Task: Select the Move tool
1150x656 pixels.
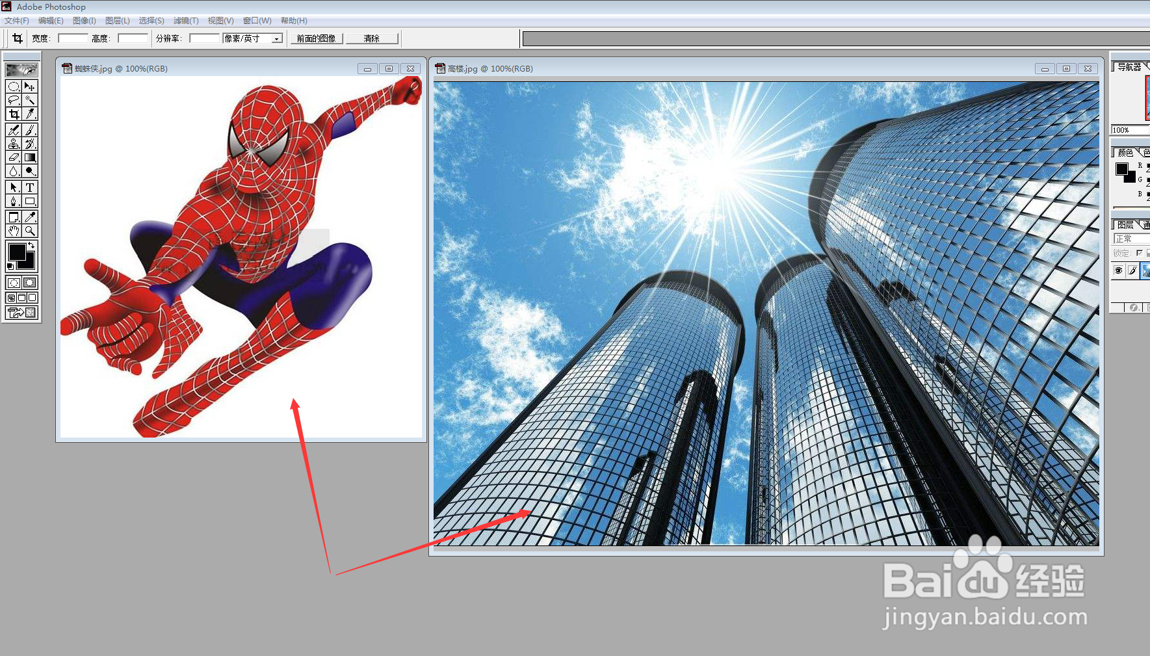Action: point(30,86)
